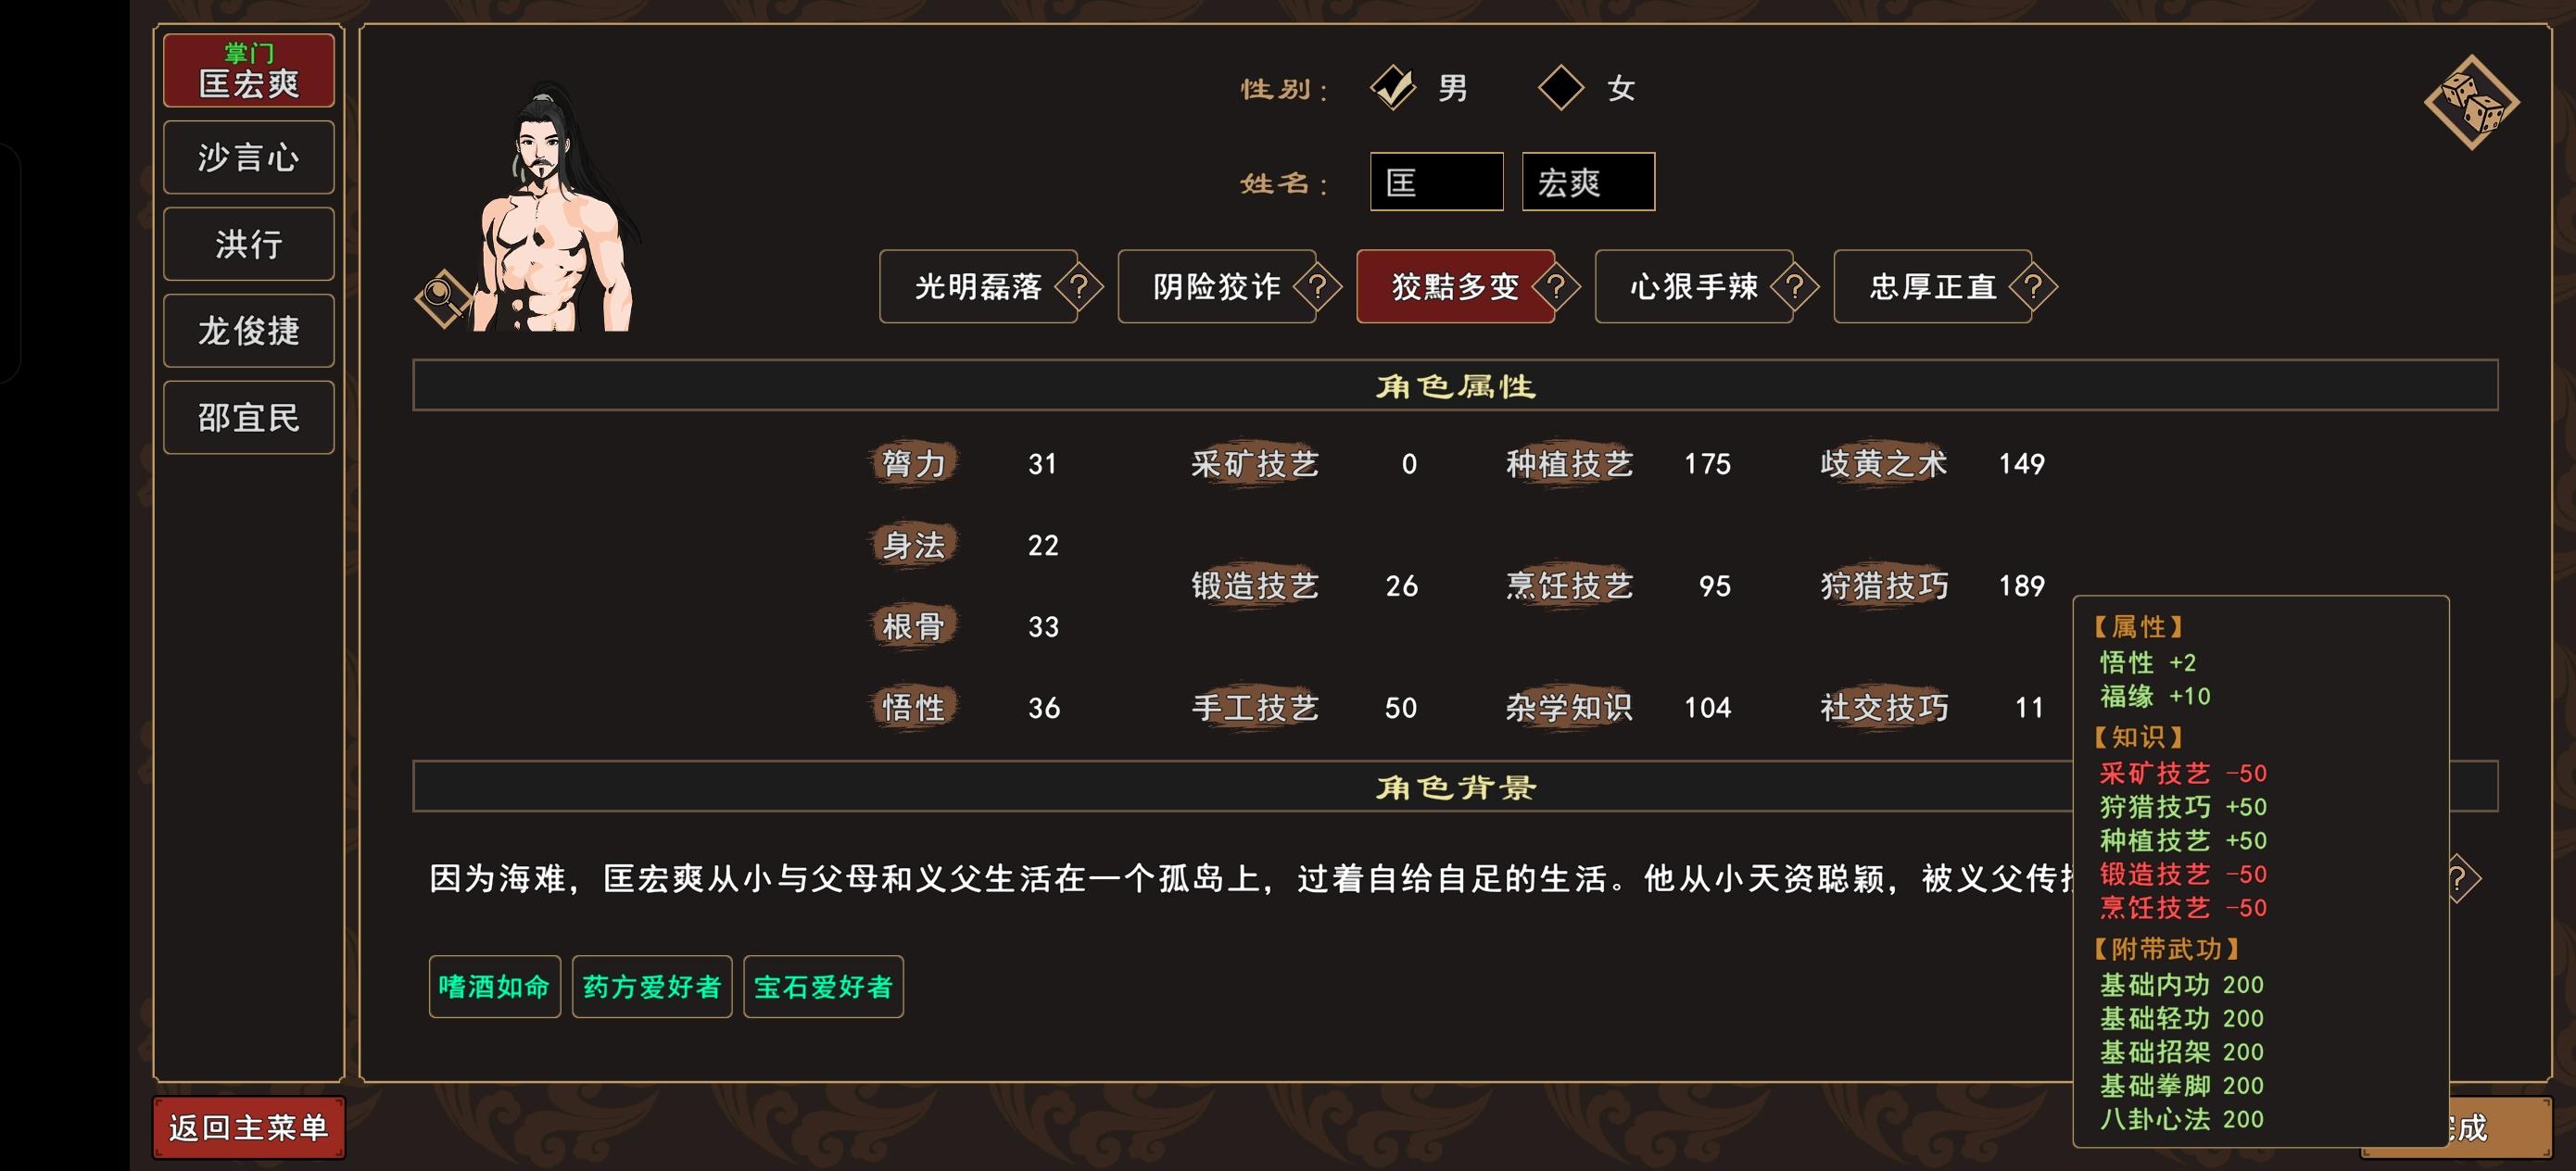Click the magnifier icon beside the portrait
Image resolution: width=2576 pixels, height=1171 pixels.
point(441,296)
